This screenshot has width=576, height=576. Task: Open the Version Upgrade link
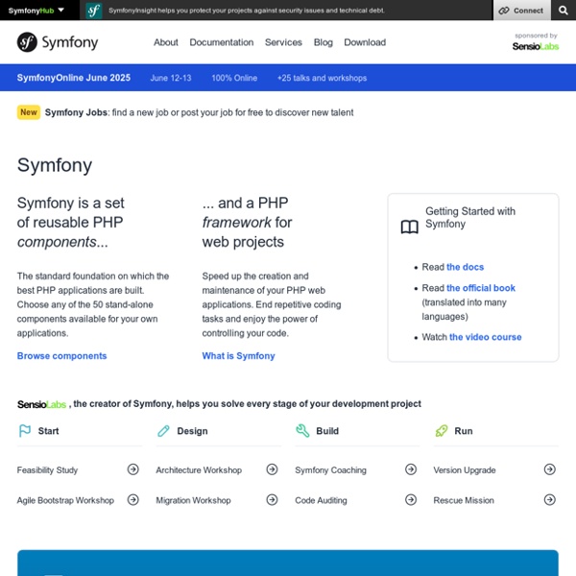tap(465, 470)
